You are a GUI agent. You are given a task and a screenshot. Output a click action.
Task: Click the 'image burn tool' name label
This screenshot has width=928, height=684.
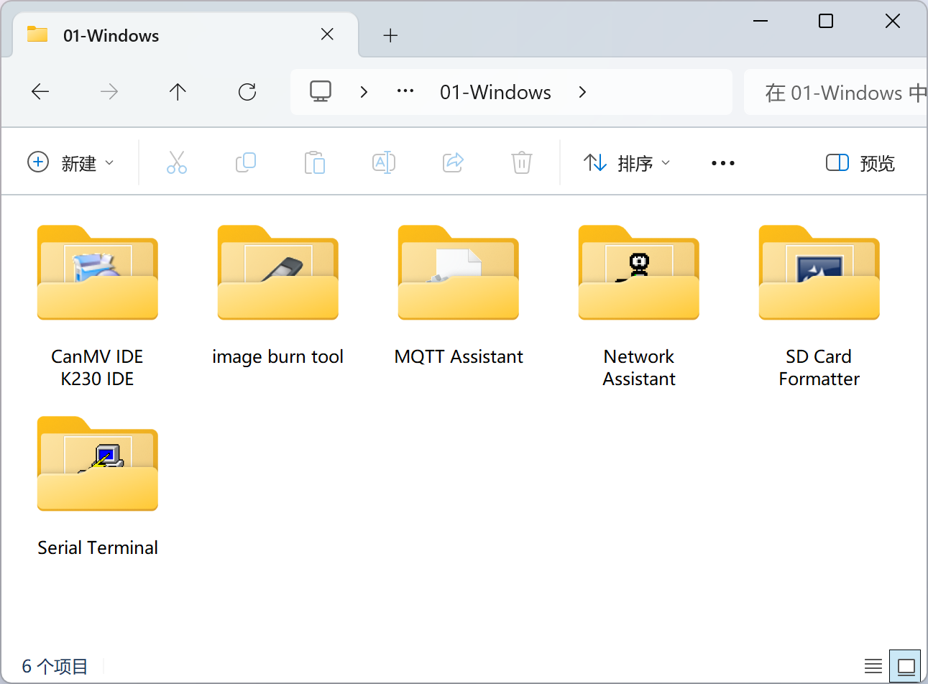pyautogui.click(x=277, y=357)
